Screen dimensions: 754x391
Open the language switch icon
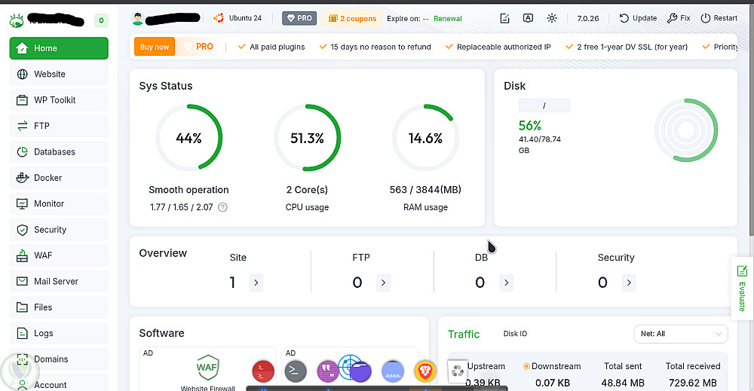pyautogui.click(x=528, y=18)
